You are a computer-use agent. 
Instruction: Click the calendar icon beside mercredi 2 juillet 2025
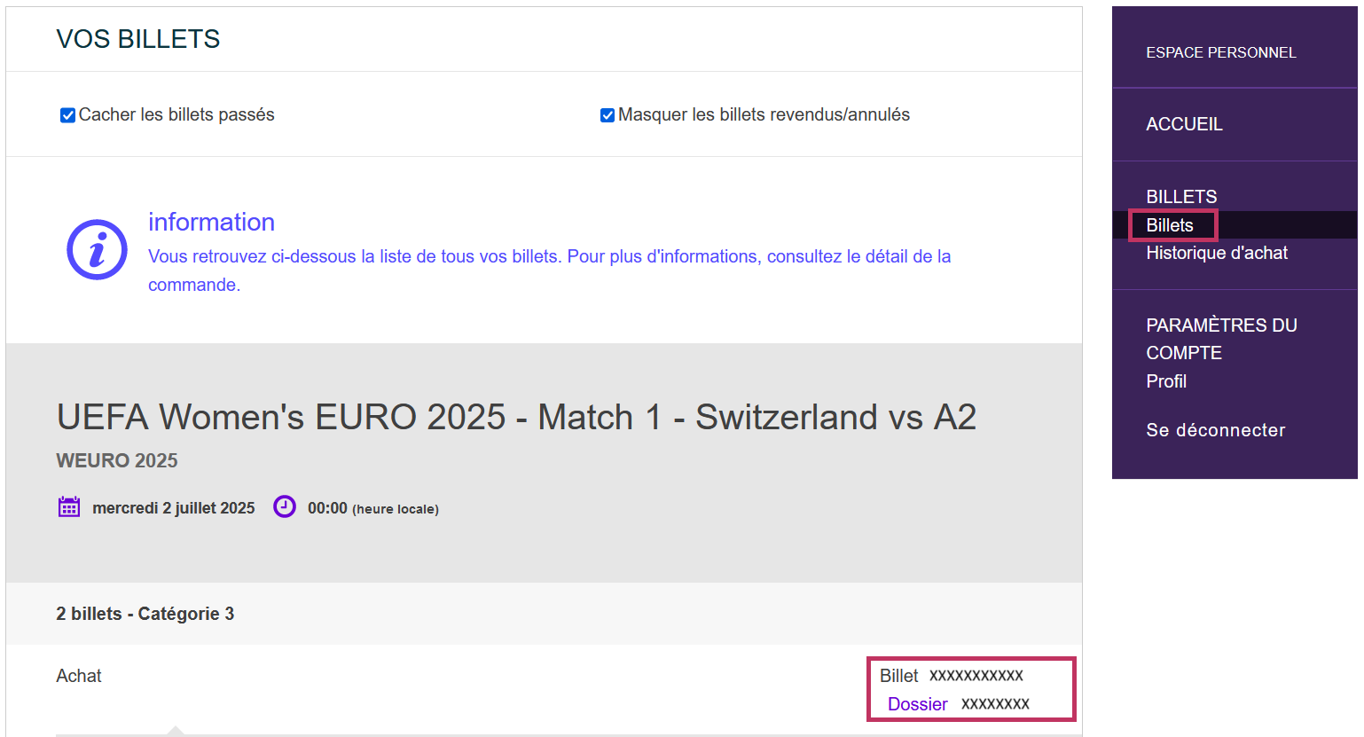[69, 507]
